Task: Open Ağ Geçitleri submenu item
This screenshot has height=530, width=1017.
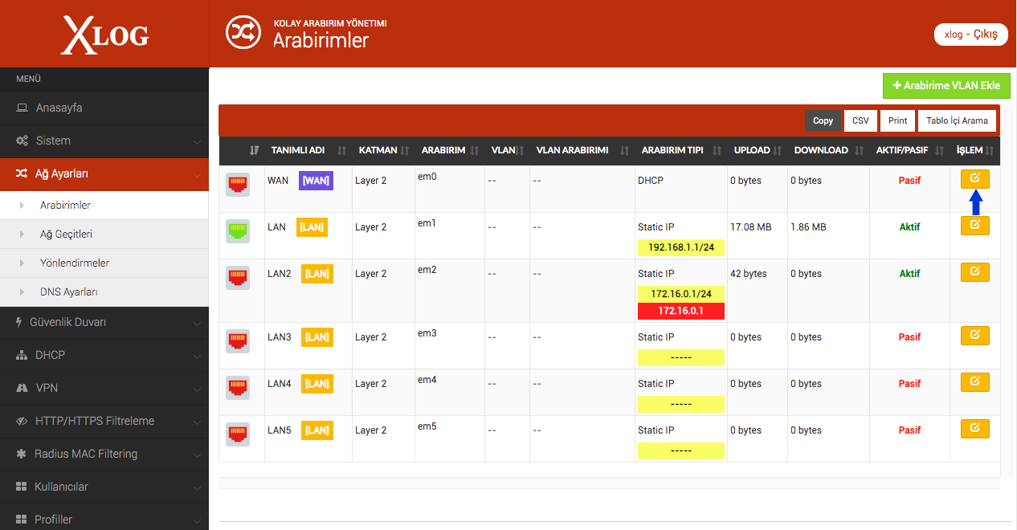Action: click(104, 234)
